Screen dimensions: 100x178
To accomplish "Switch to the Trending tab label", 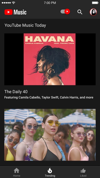I will pyautogui.click(x=50, y=176).
